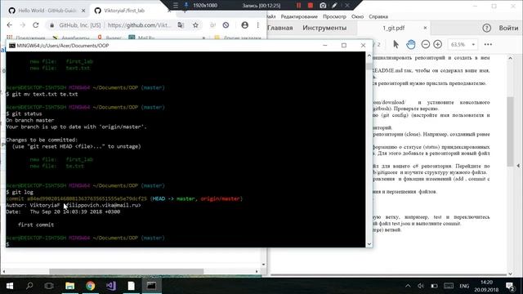Show hidden system tray icons
The height and width of the screenshot is (294, 523).
408,286
